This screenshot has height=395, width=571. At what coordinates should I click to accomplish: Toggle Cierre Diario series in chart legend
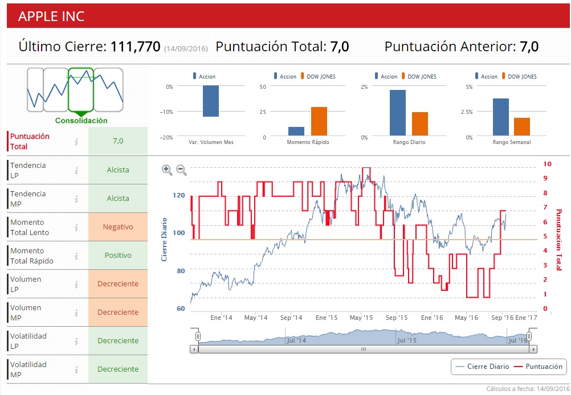coord(483,367)
